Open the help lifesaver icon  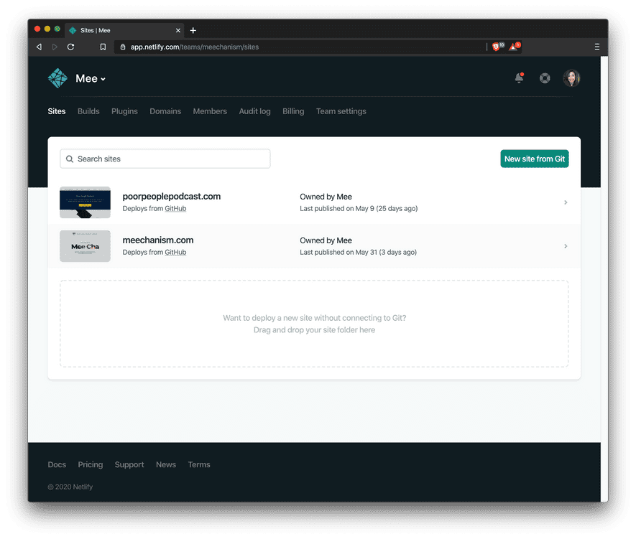click(545, 78)
